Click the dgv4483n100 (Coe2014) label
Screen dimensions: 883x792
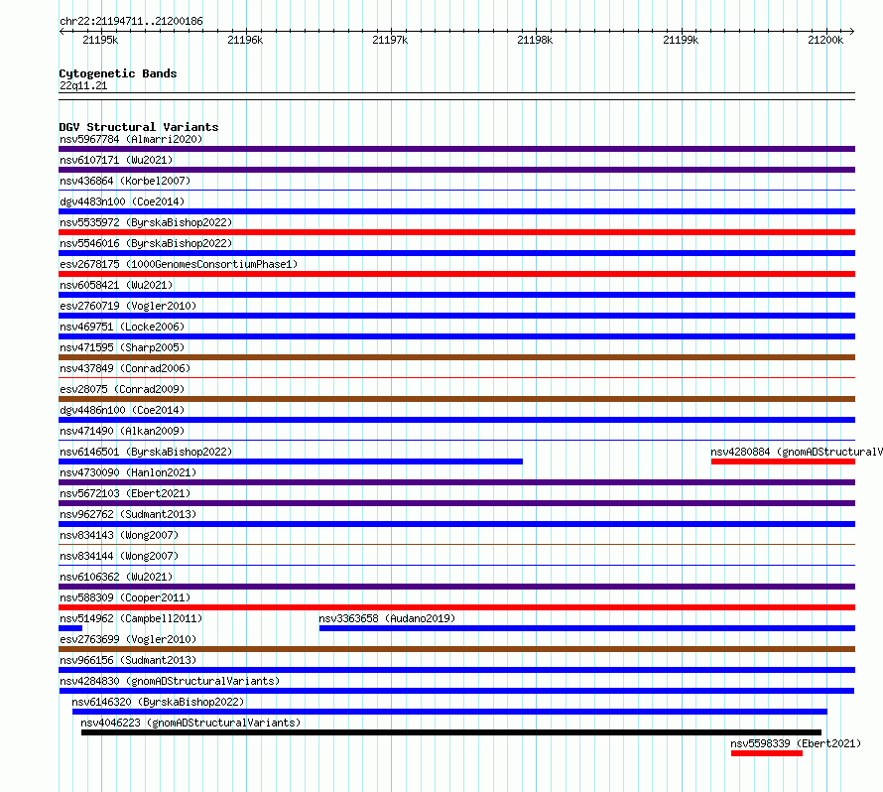click(122, 201)
